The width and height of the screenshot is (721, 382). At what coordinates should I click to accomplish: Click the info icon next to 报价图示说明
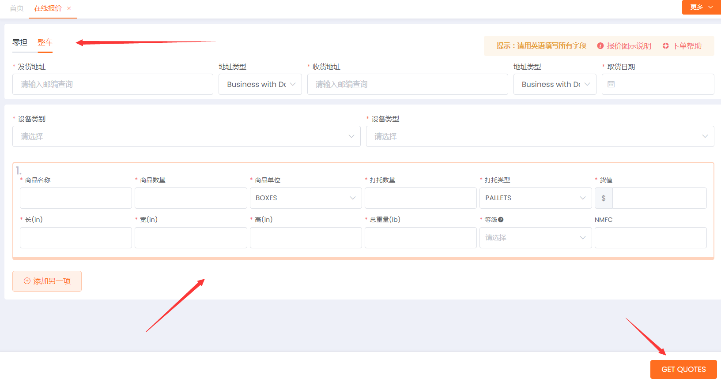point(600,46)
